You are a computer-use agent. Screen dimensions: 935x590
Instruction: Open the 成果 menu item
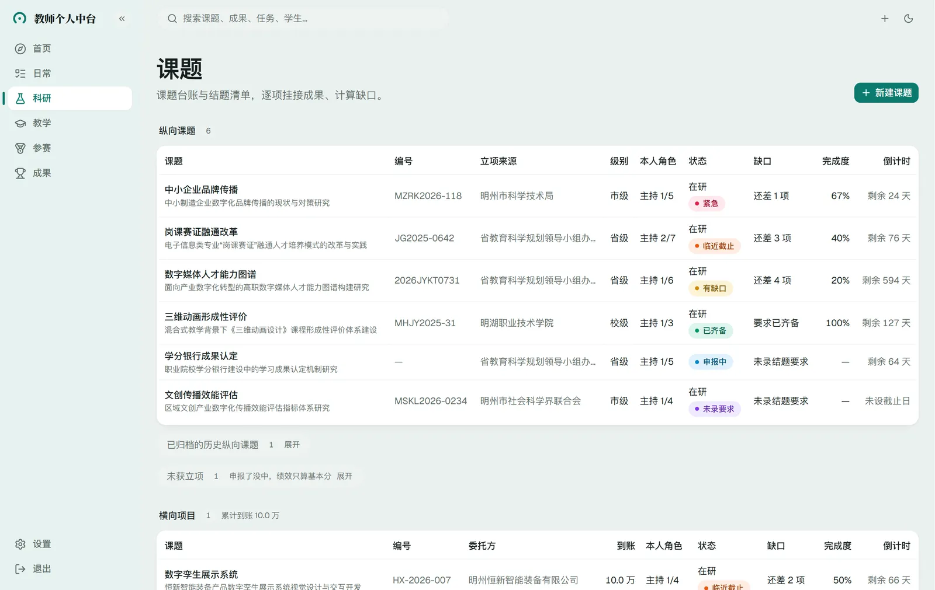pos(70,173)
